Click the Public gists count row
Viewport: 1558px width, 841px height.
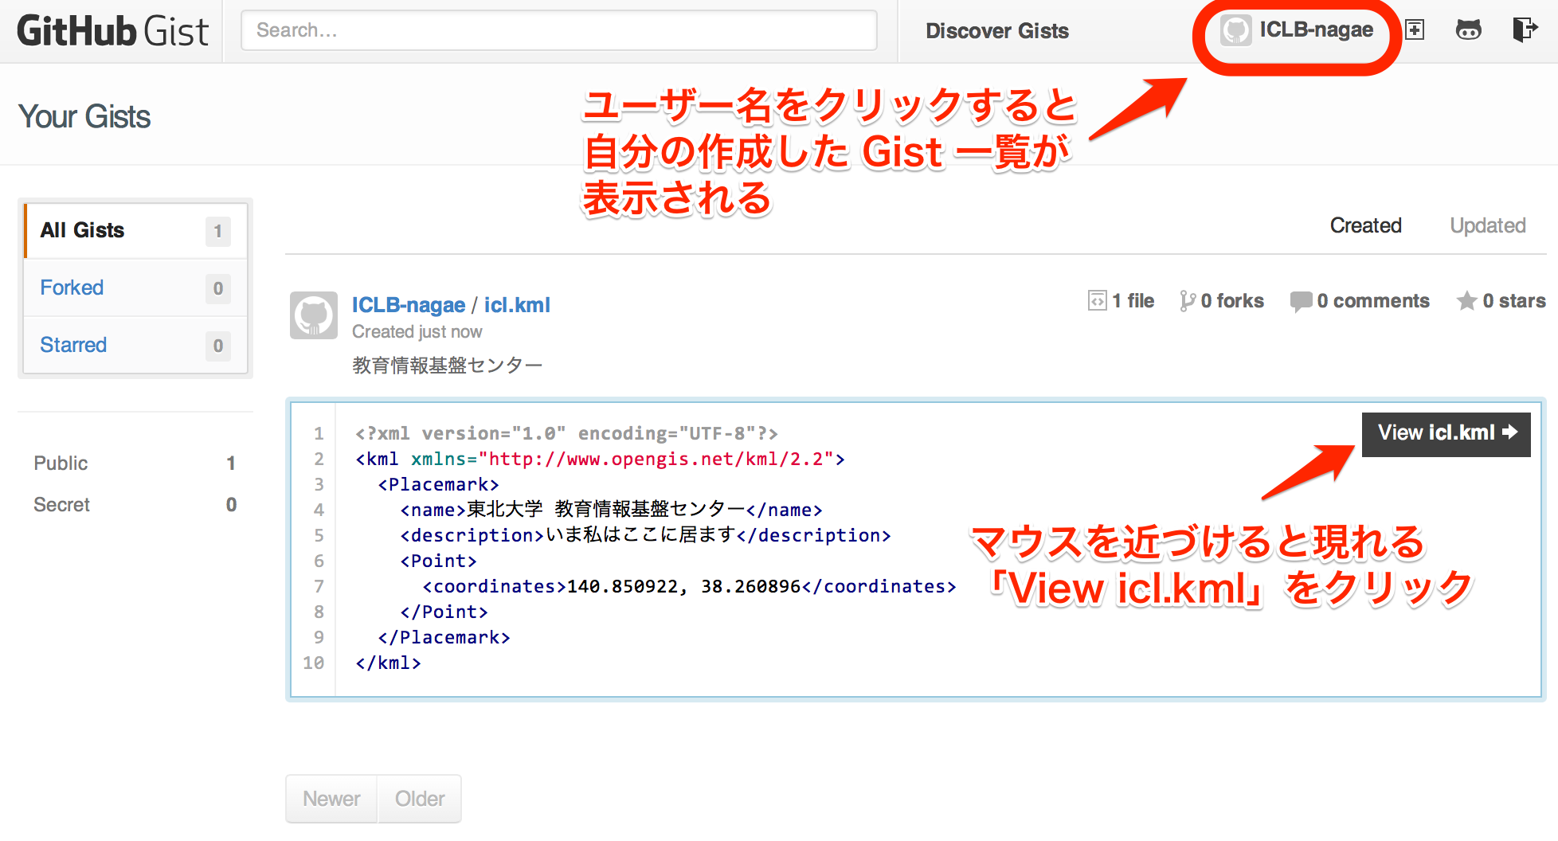pyautogui.click(x=135, y=463)
